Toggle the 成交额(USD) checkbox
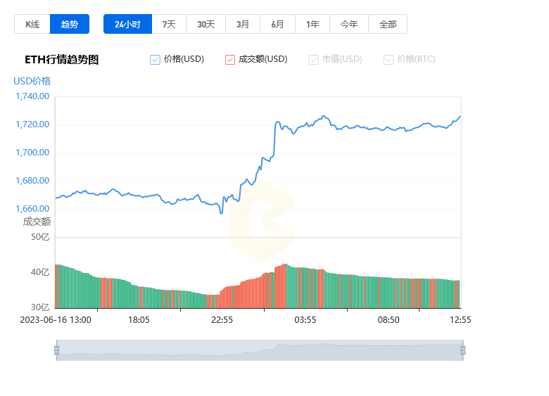The height and width of the screenshot is (396, 549). tap(230, 60)
